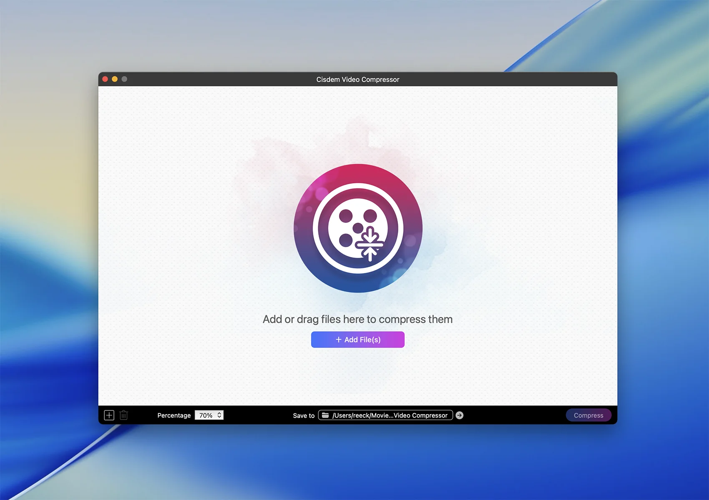
Task: Click the folder icon in Save to path
Action: point(325,415)
